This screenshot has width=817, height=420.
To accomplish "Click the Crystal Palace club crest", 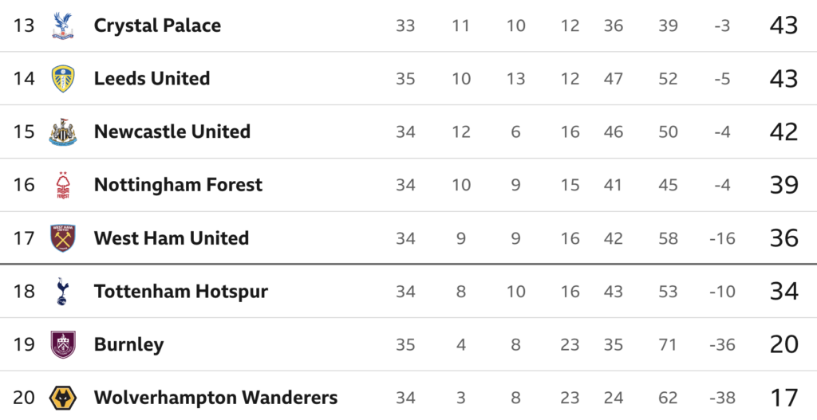I will click(x=62, y=26).
